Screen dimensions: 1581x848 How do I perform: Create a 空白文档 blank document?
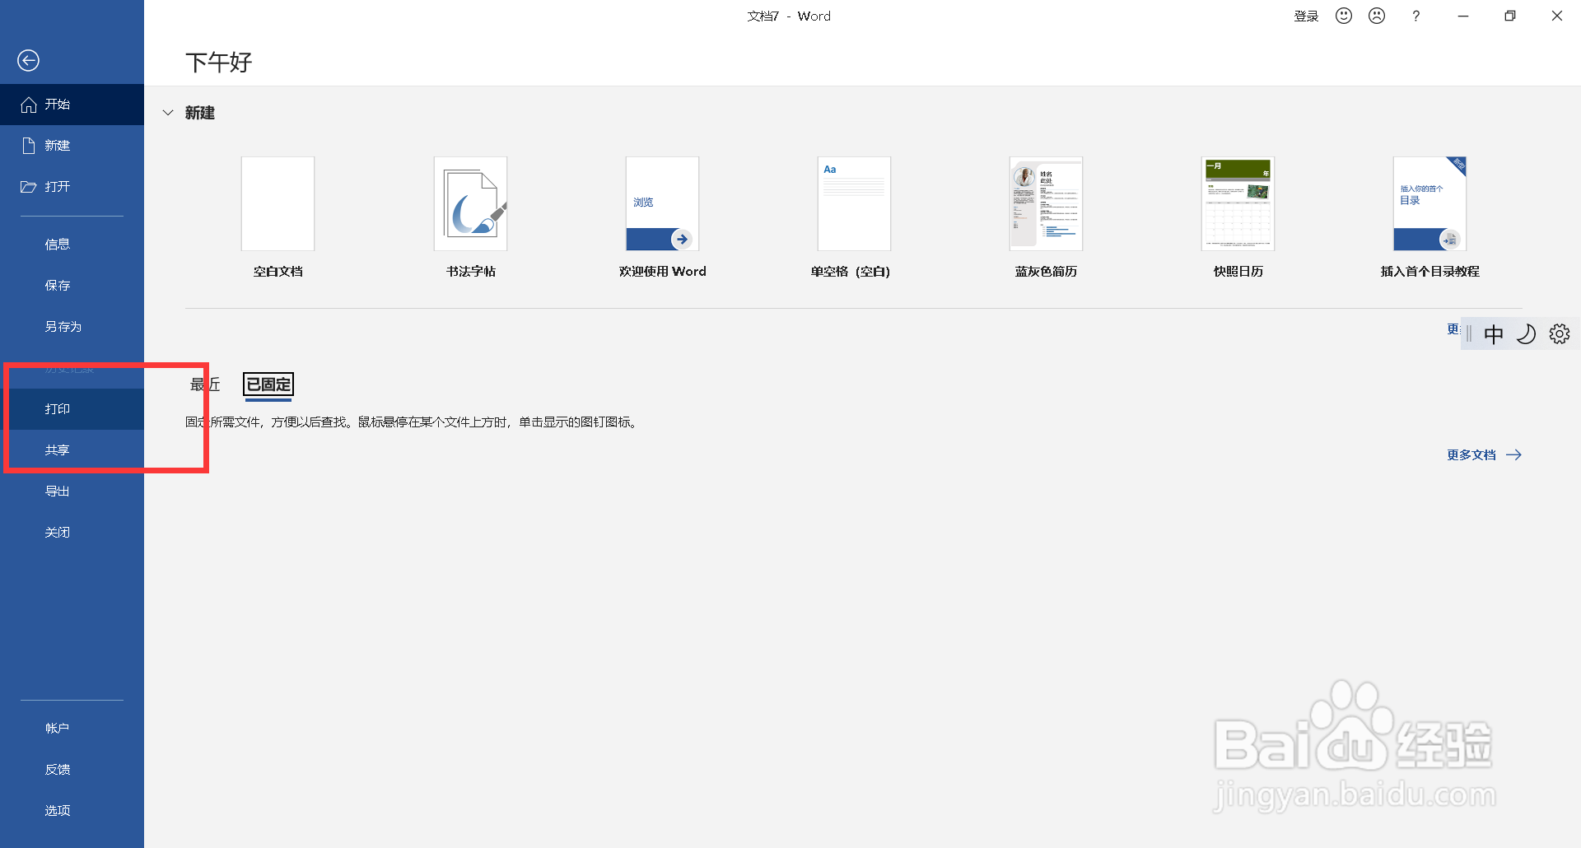point(277,218)
